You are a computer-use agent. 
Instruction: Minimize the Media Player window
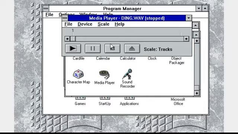(189, 18)
